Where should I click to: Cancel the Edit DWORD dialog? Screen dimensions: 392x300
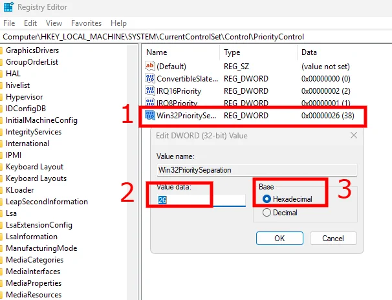(x=333, y=239)
